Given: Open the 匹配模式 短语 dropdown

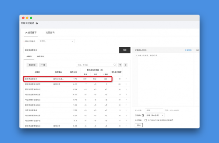Looking at the screenshot, I should point(155,115).
